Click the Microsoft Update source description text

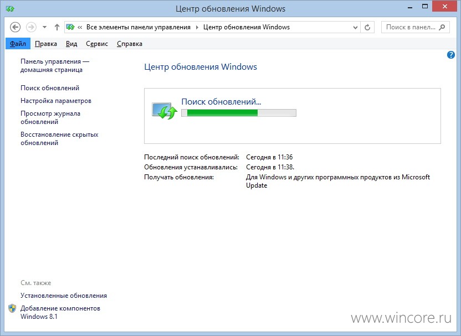(x=338, y=181)
